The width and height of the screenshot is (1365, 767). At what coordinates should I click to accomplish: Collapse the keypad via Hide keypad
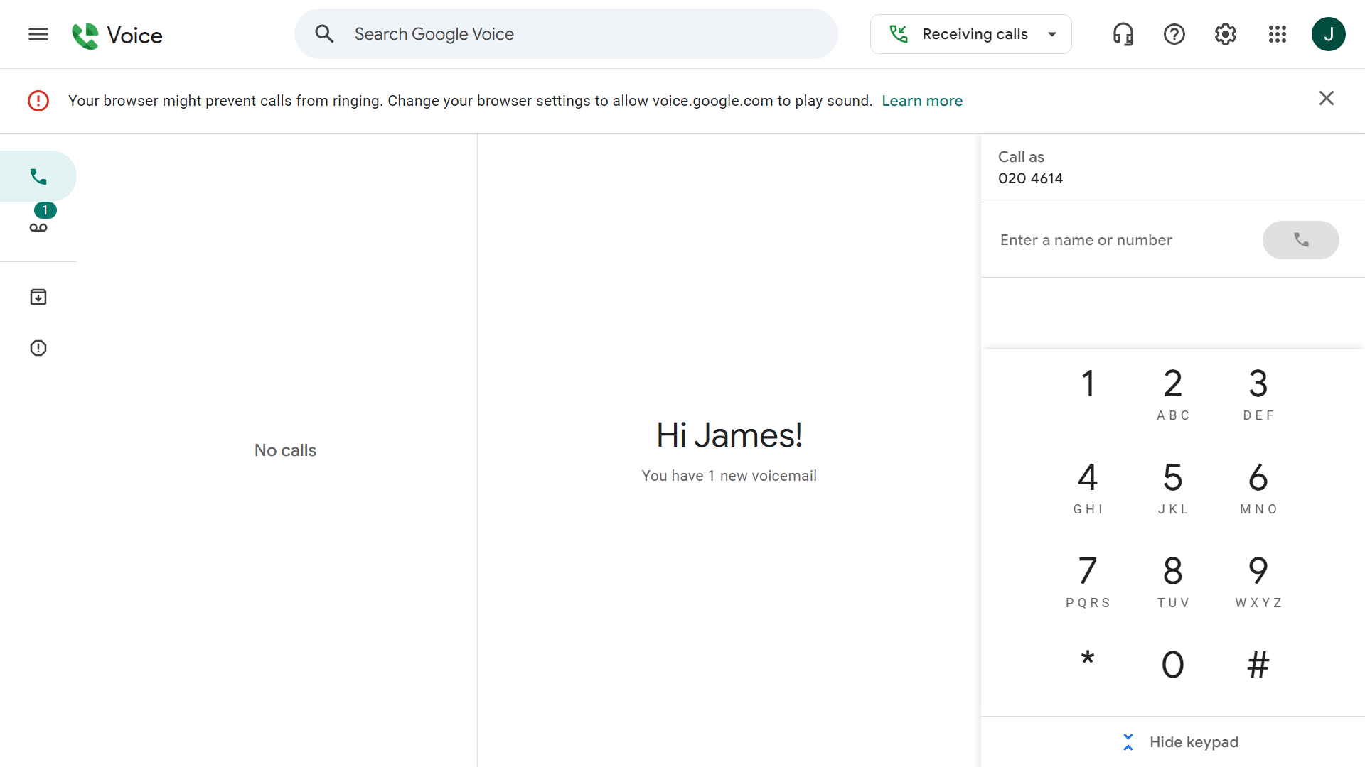coord(1179,741)
